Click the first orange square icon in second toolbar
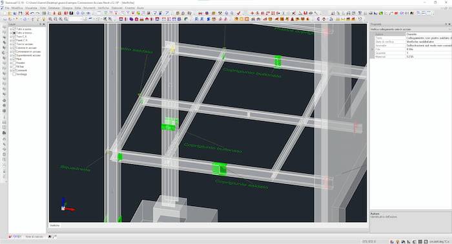Image resolution: width=452 pixels, height=244 pixels. (236, 19)
